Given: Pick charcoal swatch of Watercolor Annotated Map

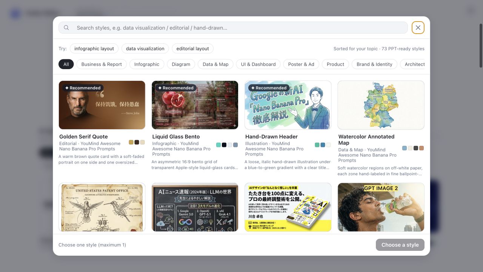Looking at the screenshot, I should (x=416, y=148).
